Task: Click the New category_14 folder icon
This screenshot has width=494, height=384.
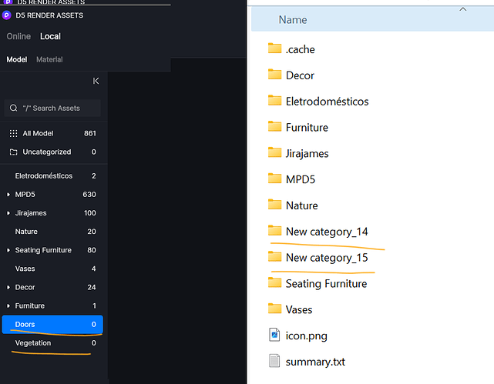Action: tap(274, 231)
